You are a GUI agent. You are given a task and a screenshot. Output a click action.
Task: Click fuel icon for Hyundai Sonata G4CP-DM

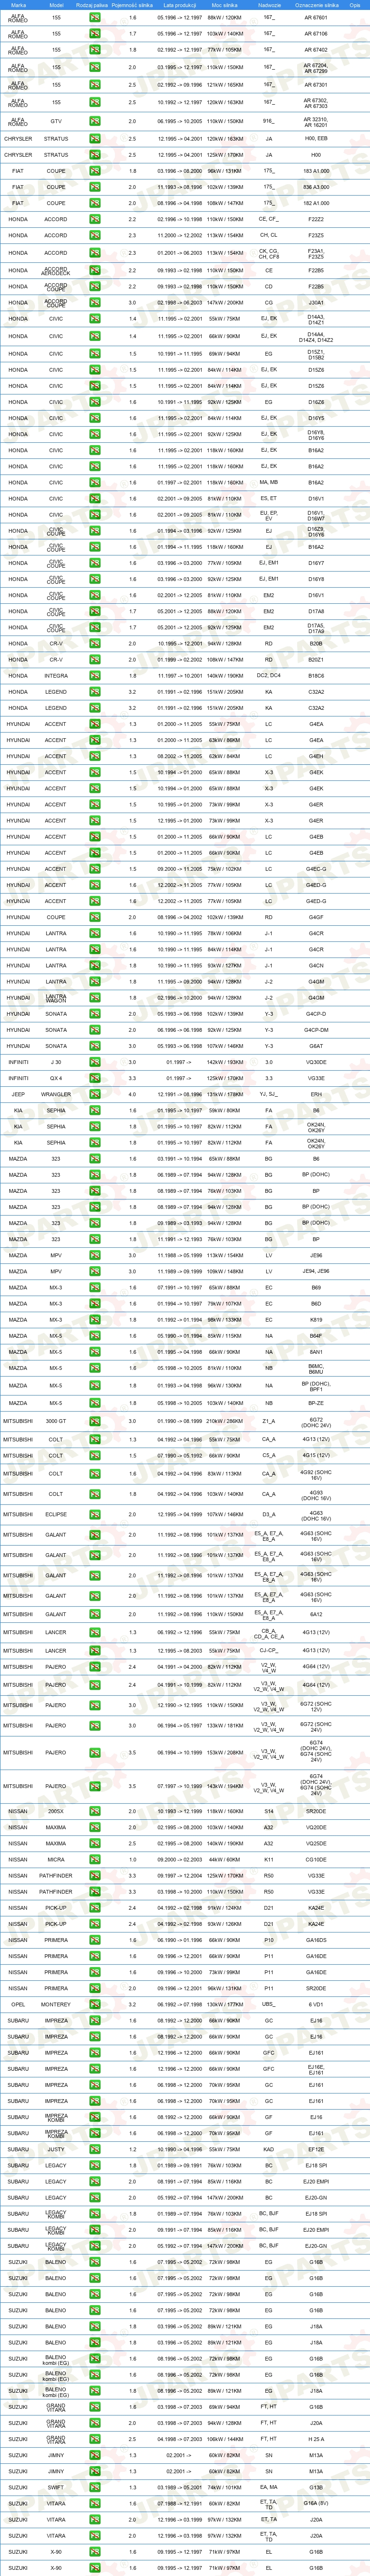coord(95,1030)
